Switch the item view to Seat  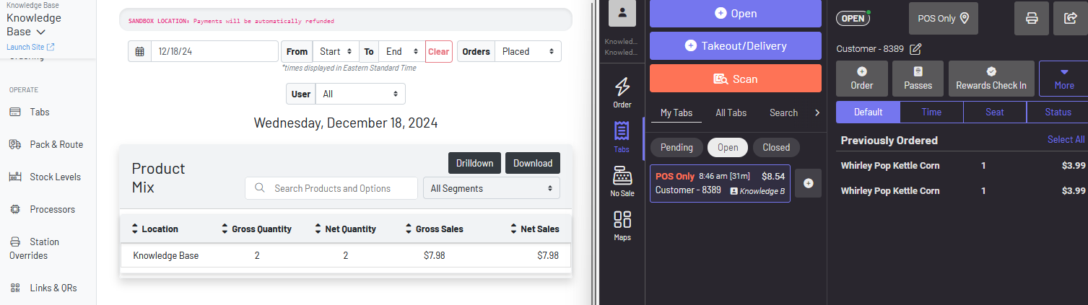pos(994,112)
